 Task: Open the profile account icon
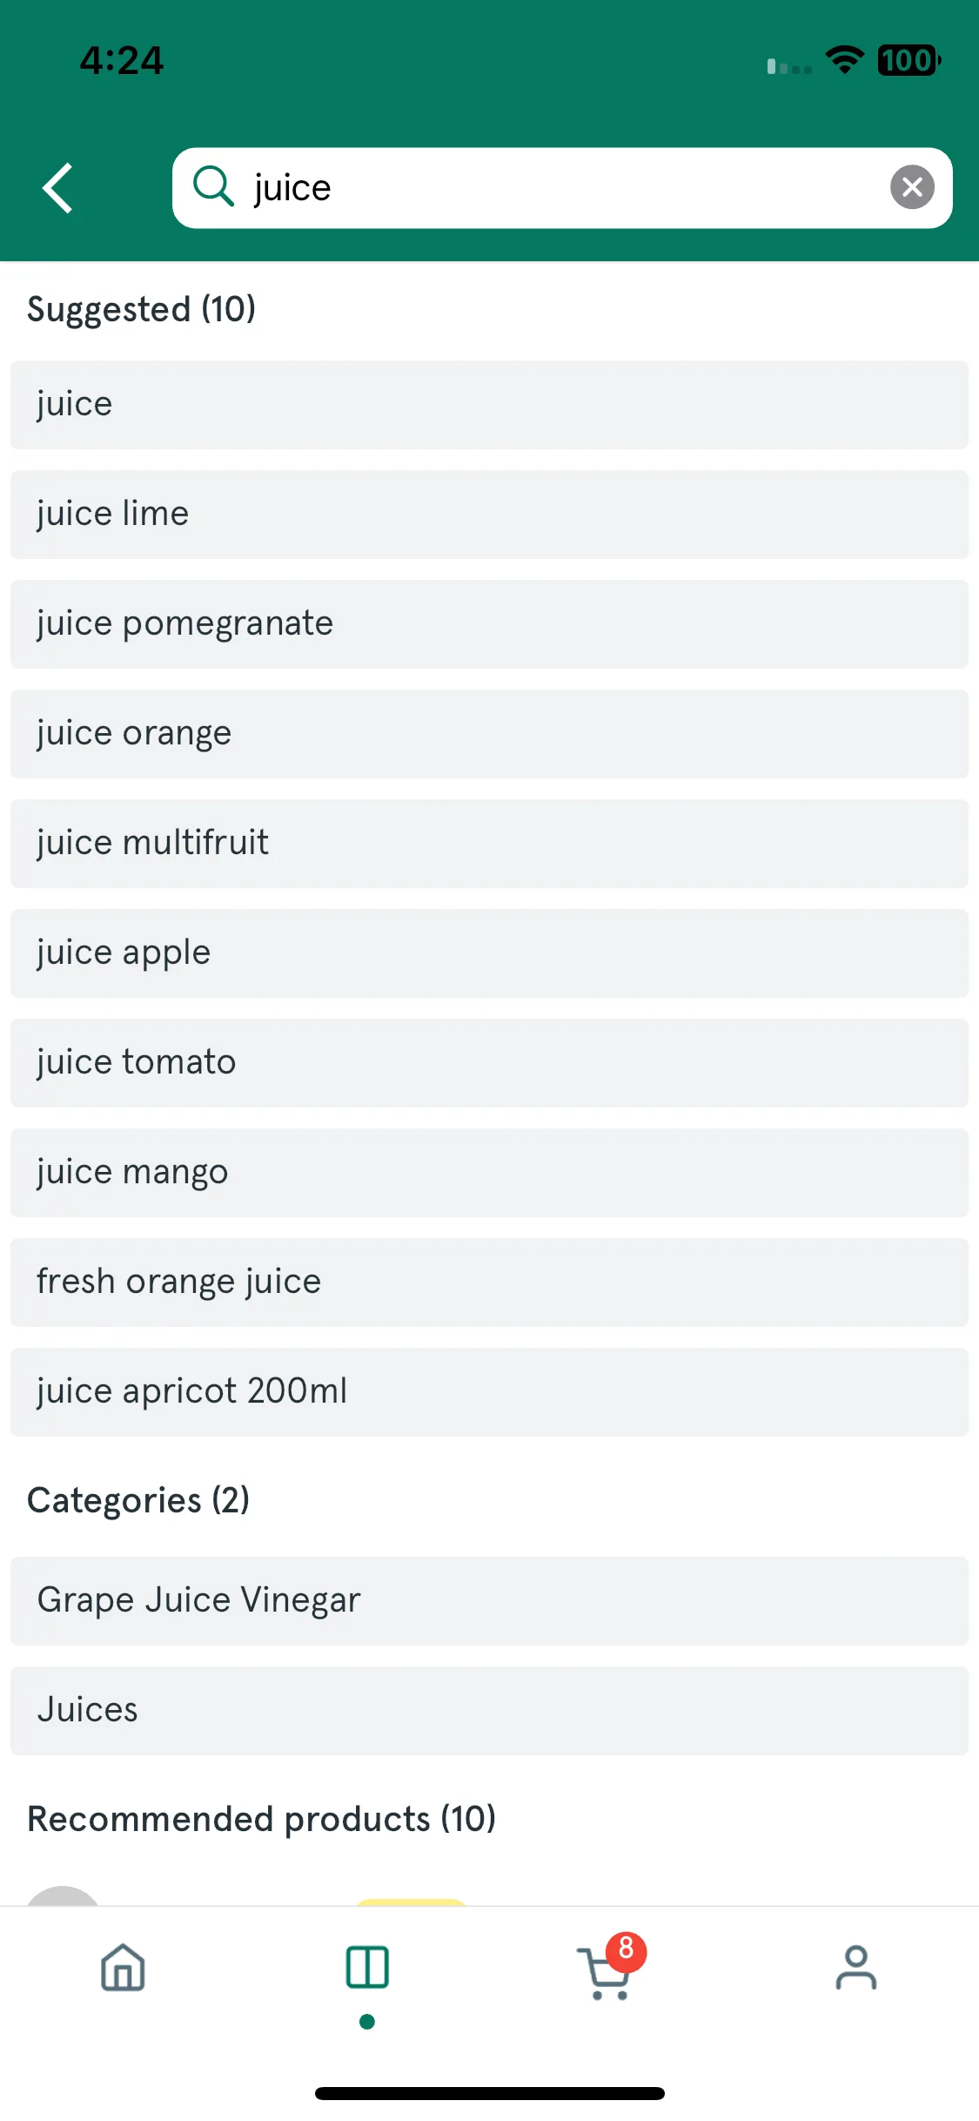click(x=856, y=1968)
